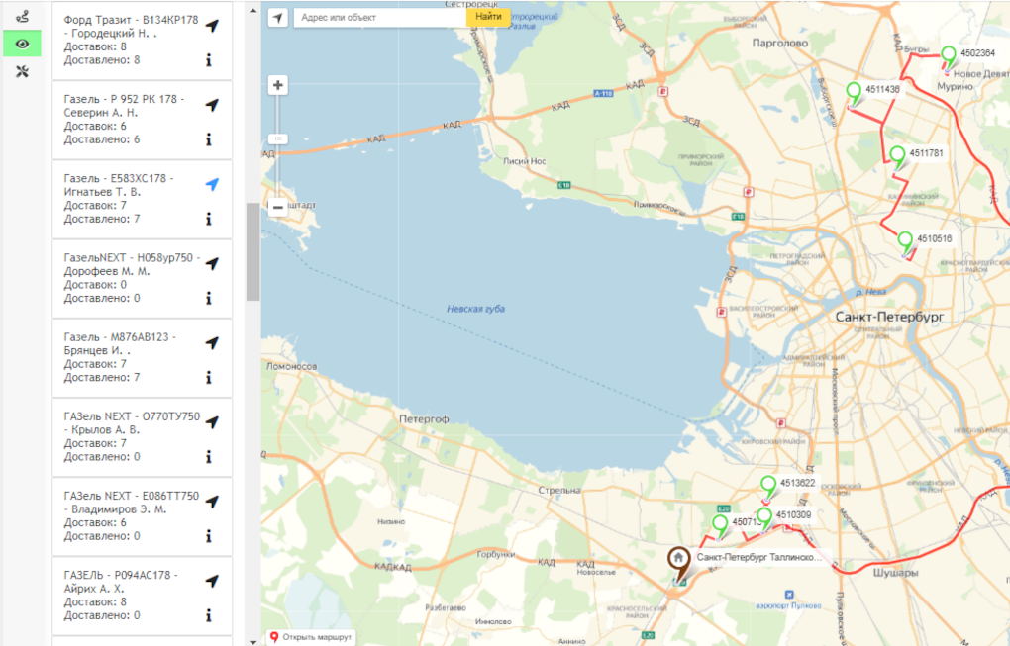Open the routes icon in the left sidebar
Viewport: 1010px width, 646px height.
[22, 16]
